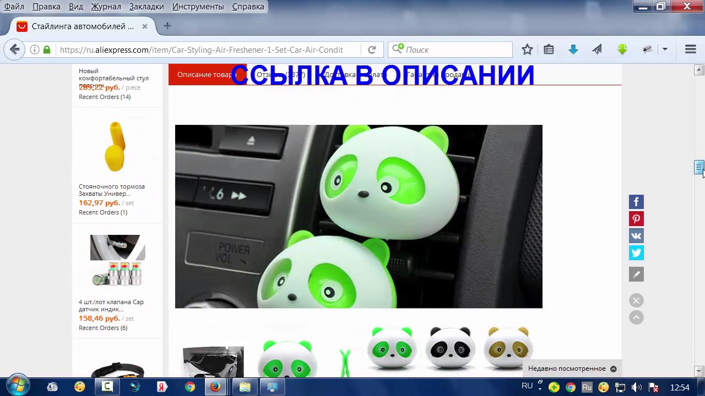Open the Закладки menu

147,7
